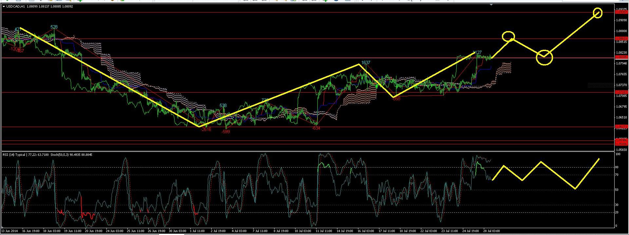Viewport: 629px width, 235px height.
Task: Click the RSI (14) Typical indicator label
Action: [14, 154]
